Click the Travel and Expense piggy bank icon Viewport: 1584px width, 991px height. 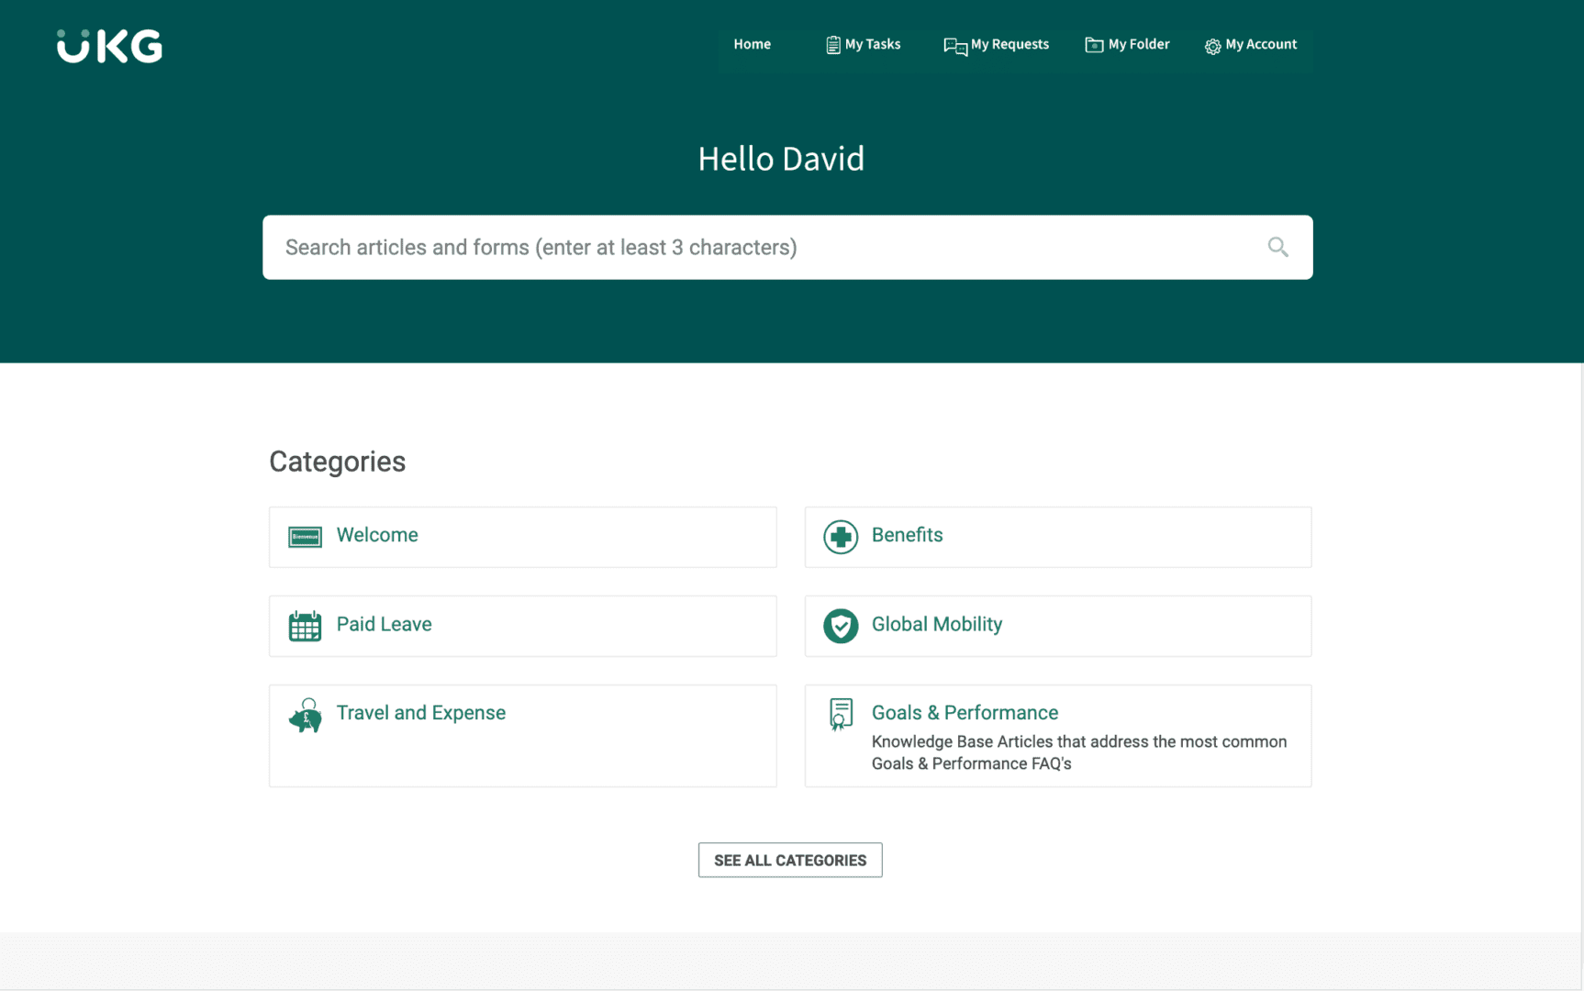click(305, 716)
